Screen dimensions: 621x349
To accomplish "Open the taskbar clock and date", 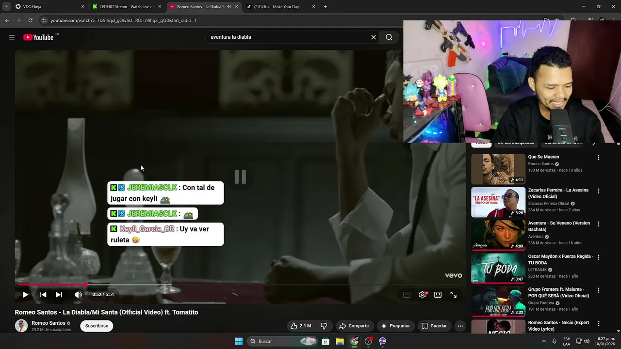I will pyautogui.click(x=605, y=341).
